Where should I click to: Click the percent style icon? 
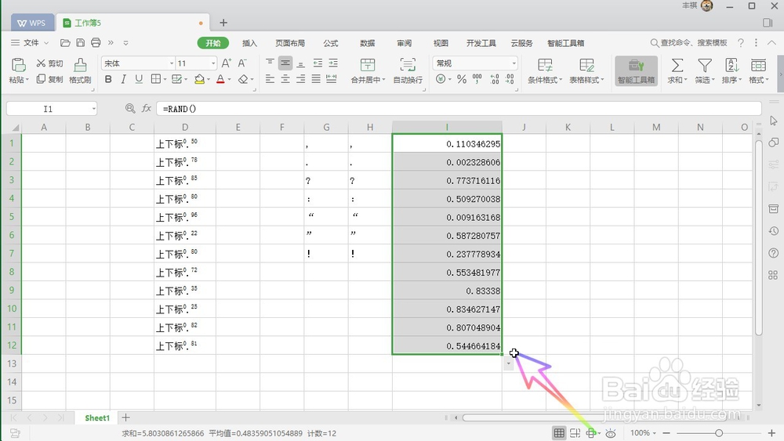[x=462, y=79]
